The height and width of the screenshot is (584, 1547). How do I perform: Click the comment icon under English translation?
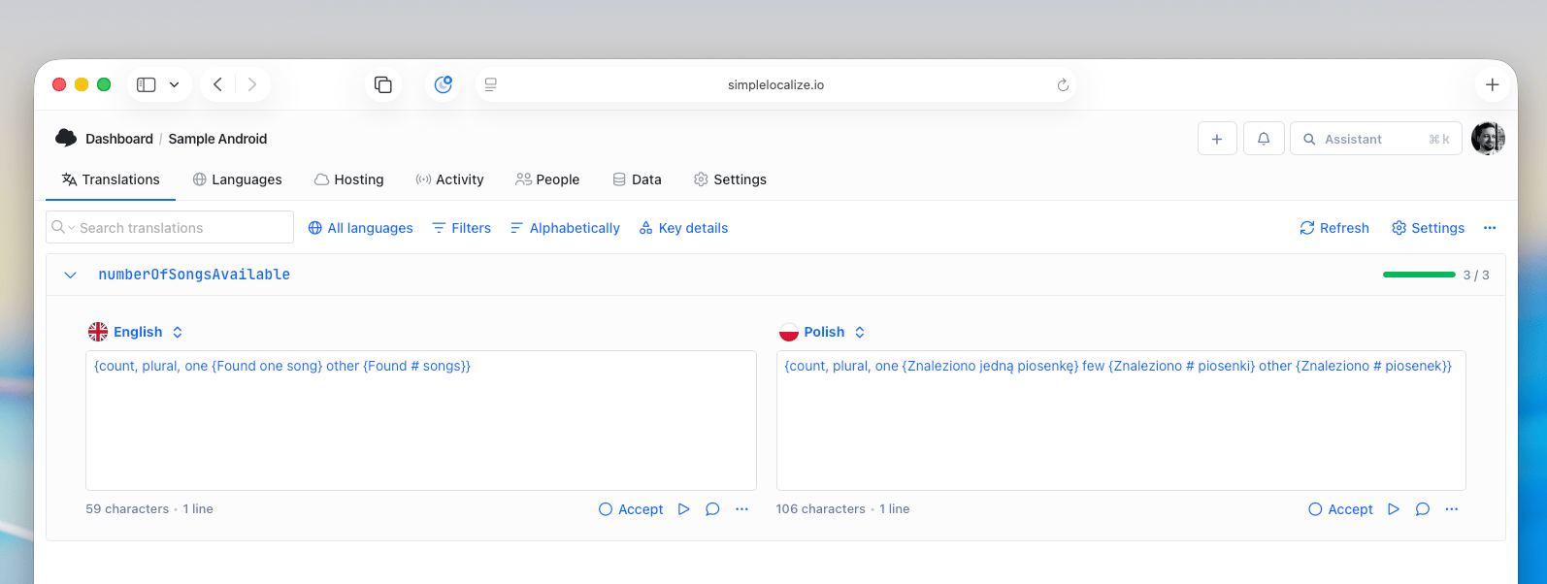(712, 509)
